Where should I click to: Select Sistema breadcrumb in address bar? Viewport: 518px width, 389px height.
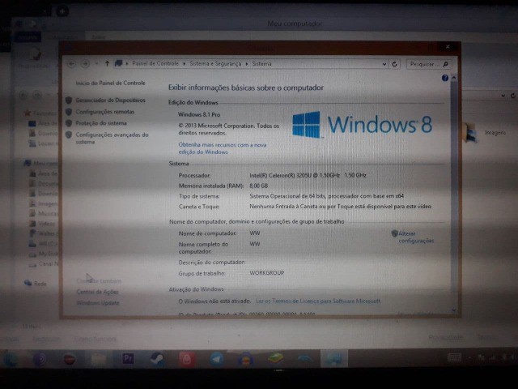pos(261,63)
